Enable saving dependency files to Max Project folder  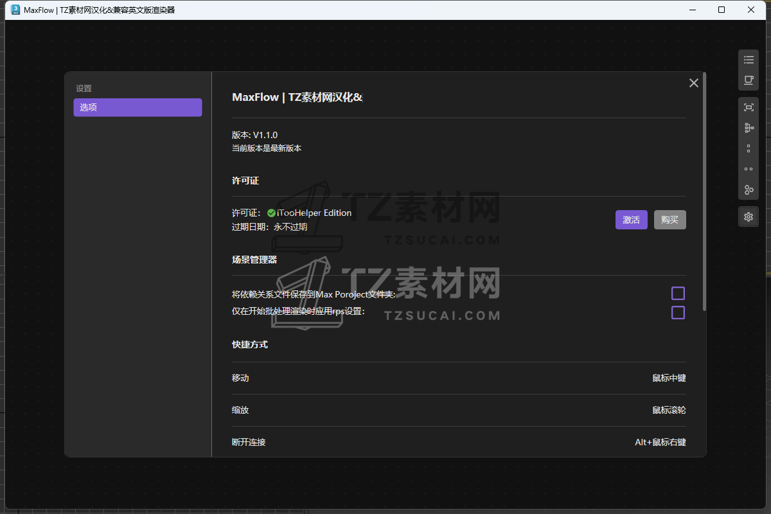pyautogui.click(x=678, y=294)
